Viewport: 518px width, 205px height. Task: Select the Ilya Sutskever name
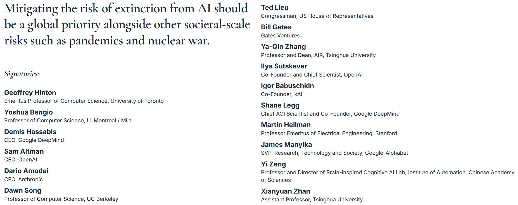284,66
